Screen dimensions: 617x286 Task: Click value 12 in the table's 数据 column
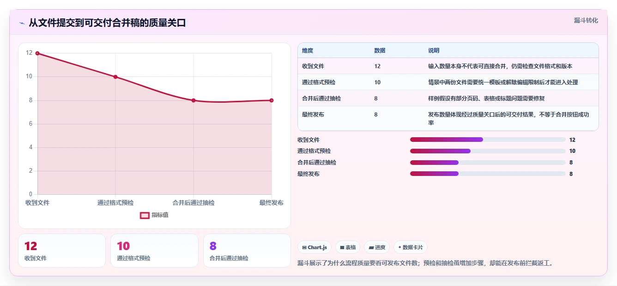377,66
